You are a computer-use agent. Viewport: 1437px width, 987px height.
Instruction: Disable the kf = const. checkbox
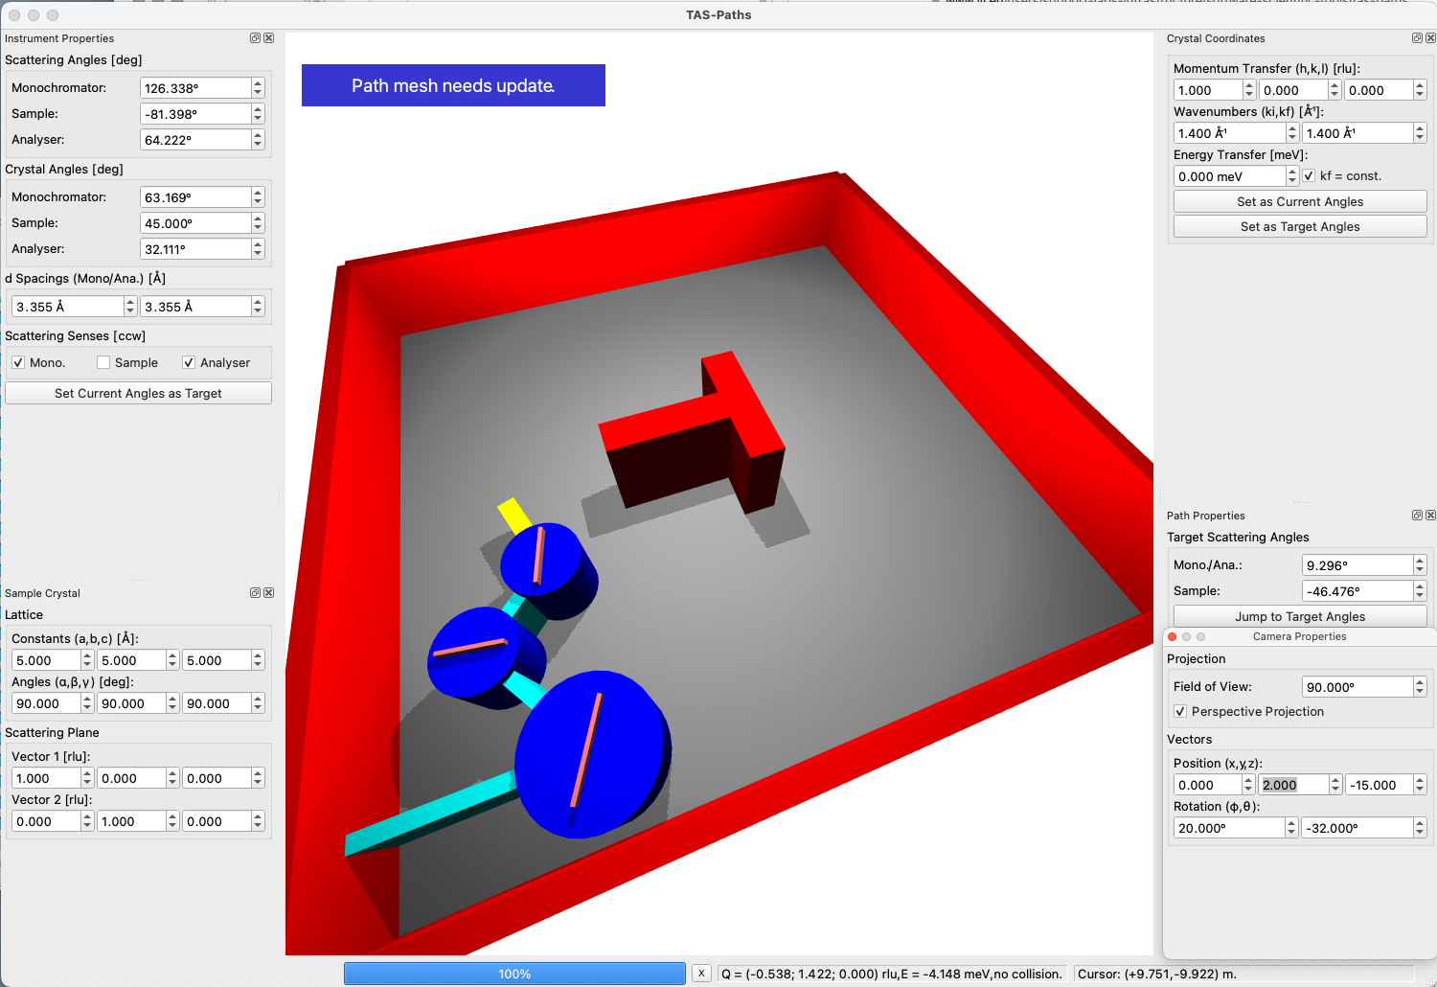click(x=1309, y=176)
